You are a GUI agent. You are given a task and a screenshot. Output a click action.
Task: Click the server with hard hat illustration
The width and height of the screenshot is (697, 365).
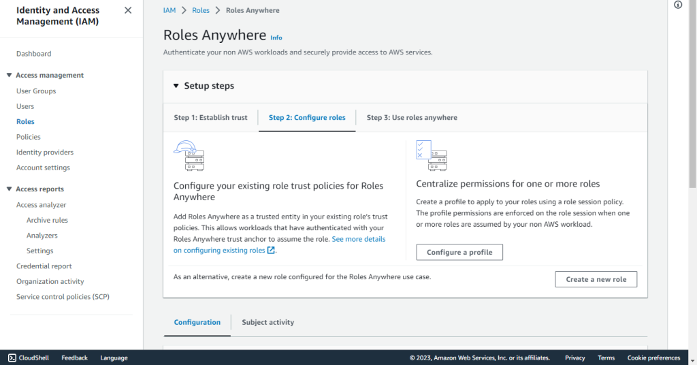pyautogui.click(x=189, y=156)
